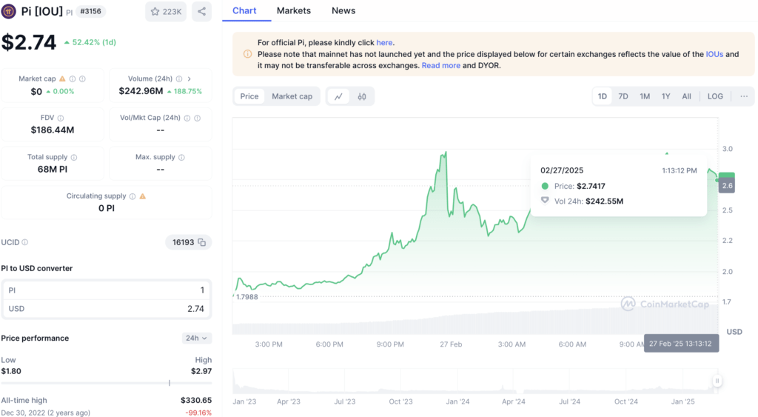Click the current price tag on chart axis
This screenshot has height=417, width=758.
(x=727, y=185)
